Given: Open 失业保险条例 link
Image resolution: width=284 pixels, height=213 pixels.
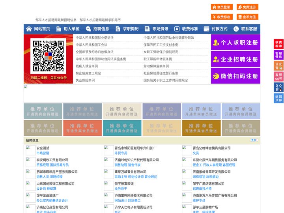Looking at the screenshot, I should tap(85, 80).
